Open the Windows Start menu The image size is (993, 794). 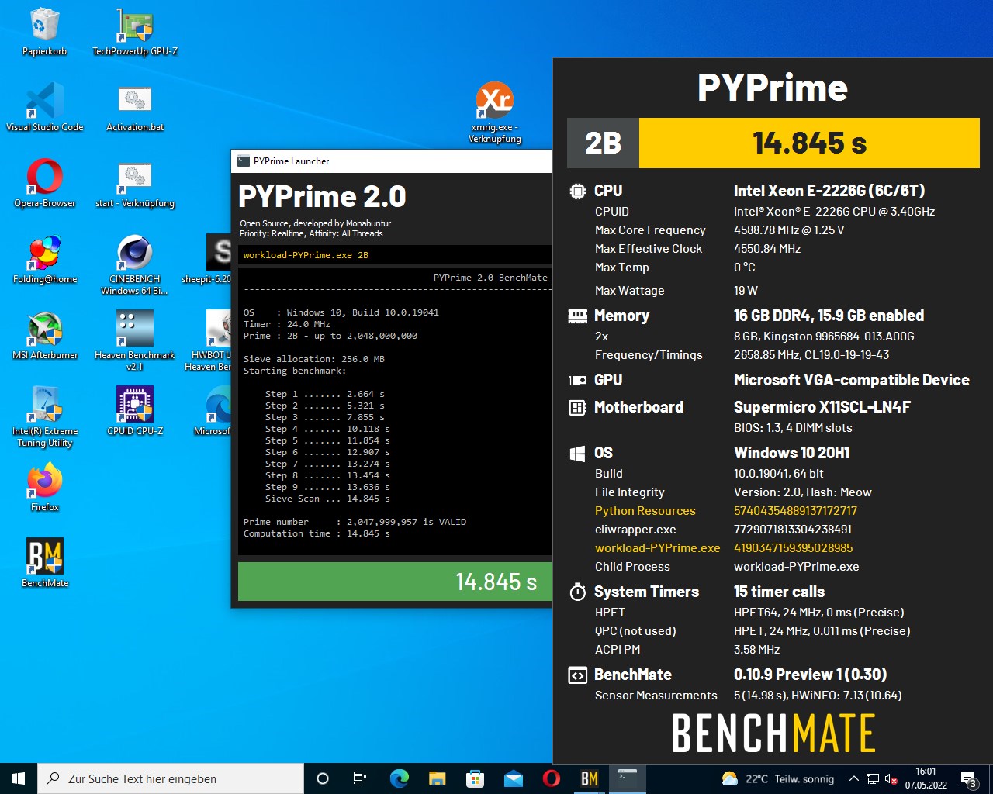[19, 778]
